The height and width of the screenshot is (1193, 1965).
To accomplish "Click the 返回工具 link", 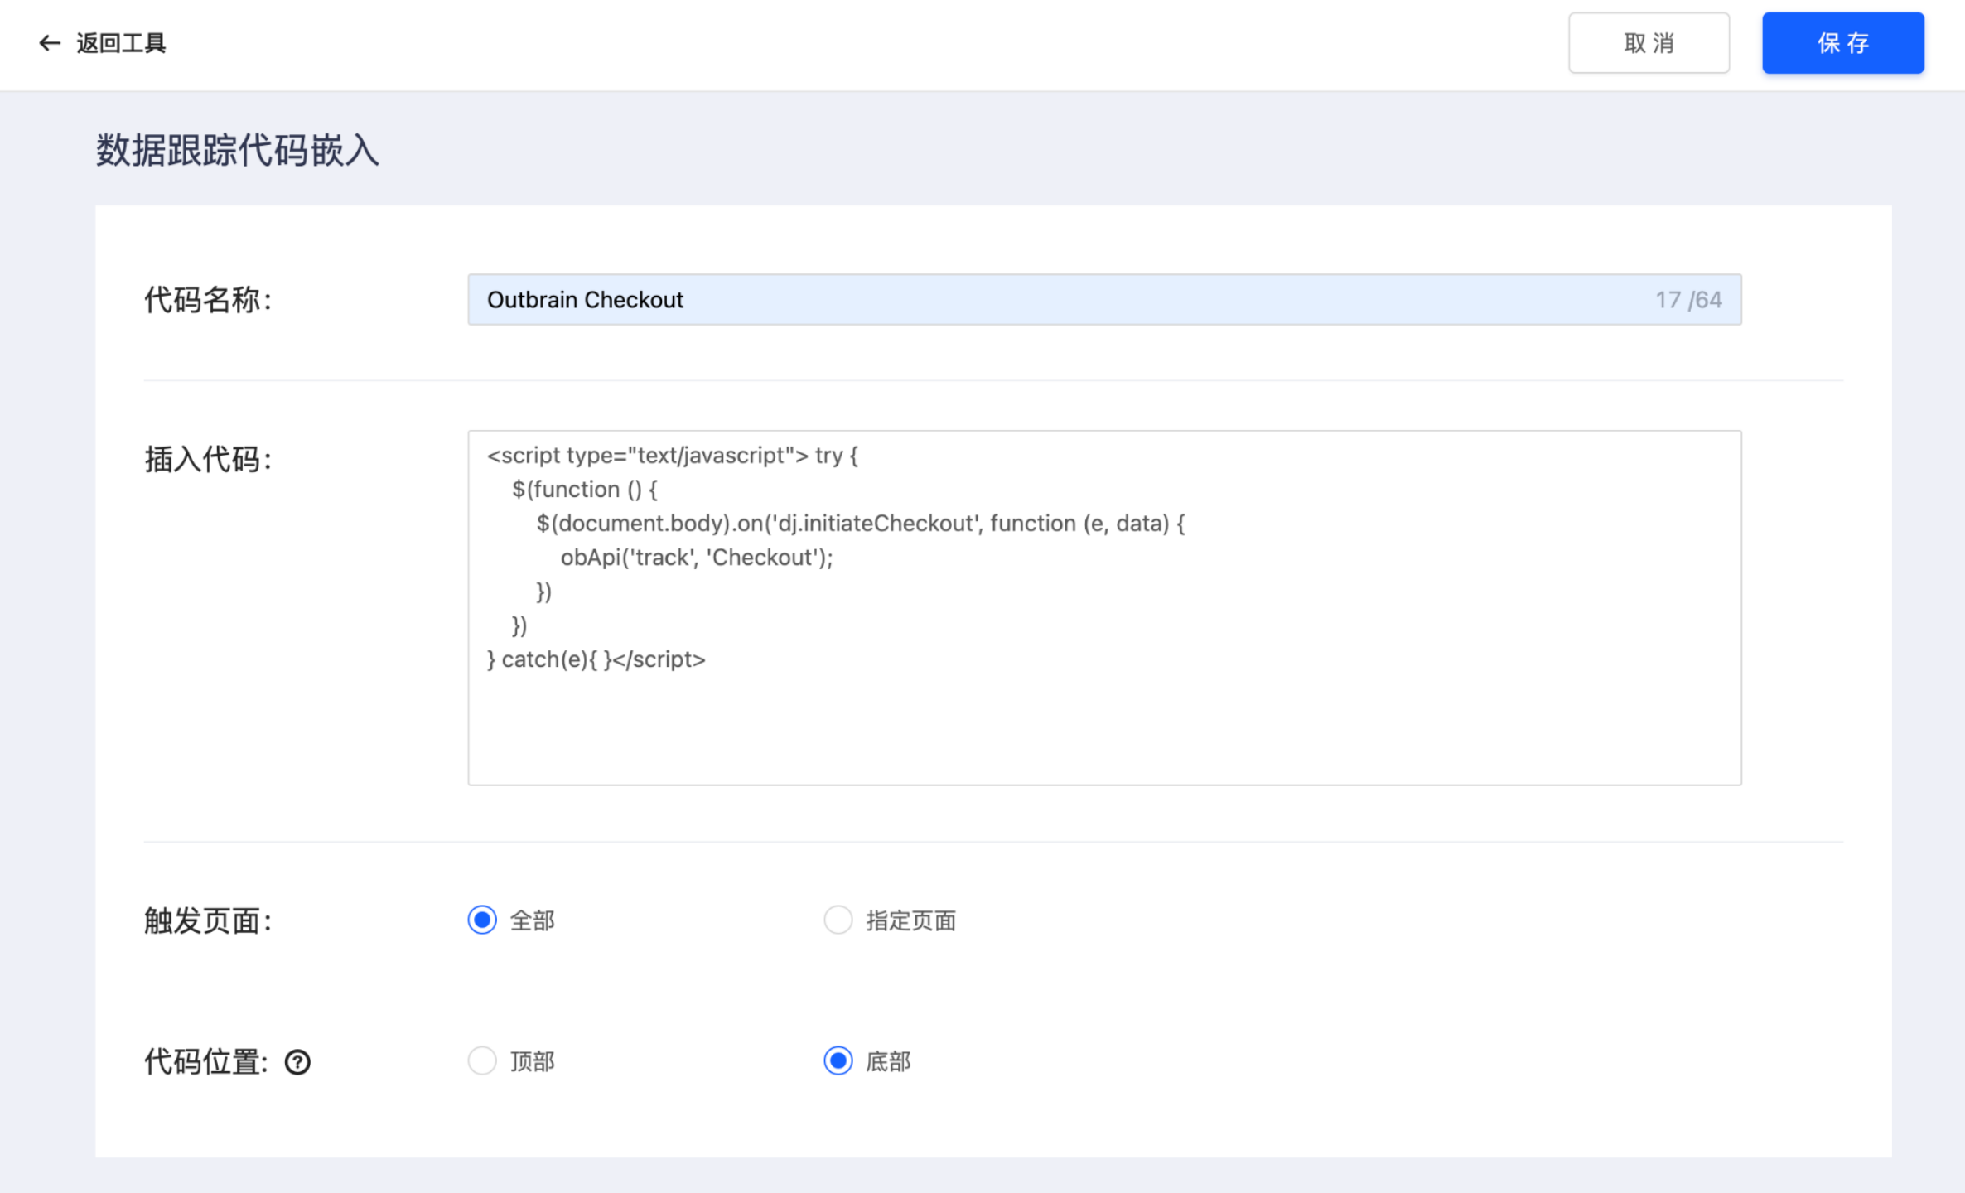I will (121, 43).
